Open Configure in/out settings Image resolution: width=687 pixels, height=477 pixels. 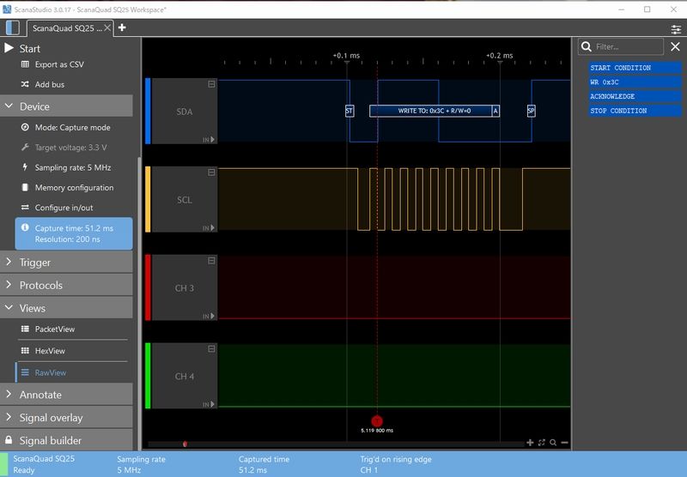(64, 208)
